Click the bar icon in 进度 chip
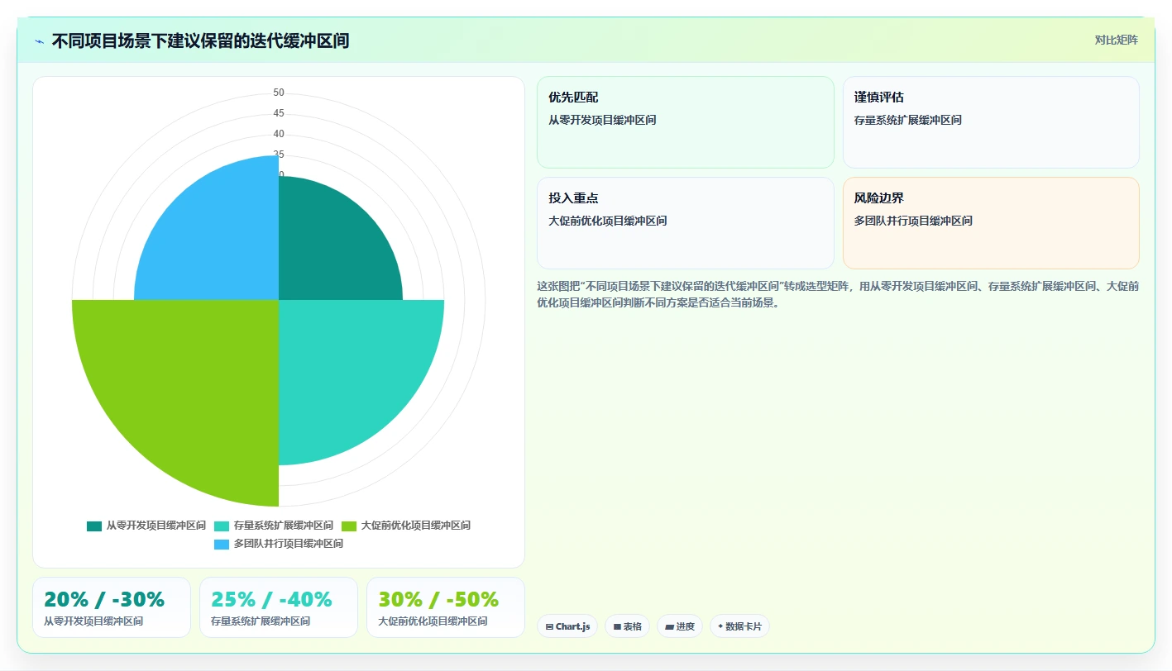This screenshot has height=671, width=1172. [x=669, y=627]
